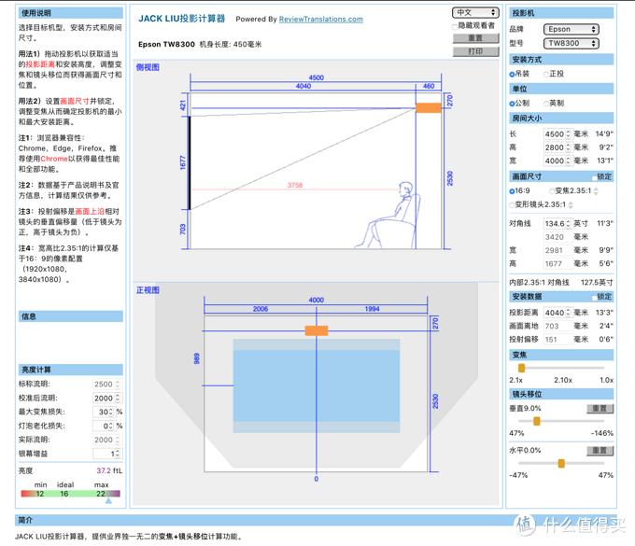The width and height of the screenshot is (635, 546).
Task: Select the 公制 metric unit radio button
Action: coord(512,104)
